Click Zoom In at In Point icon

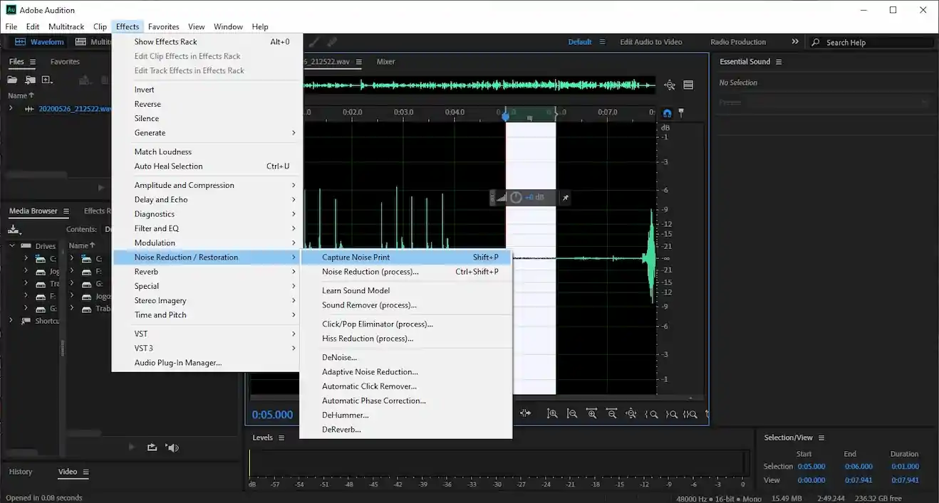coord(651,413)
